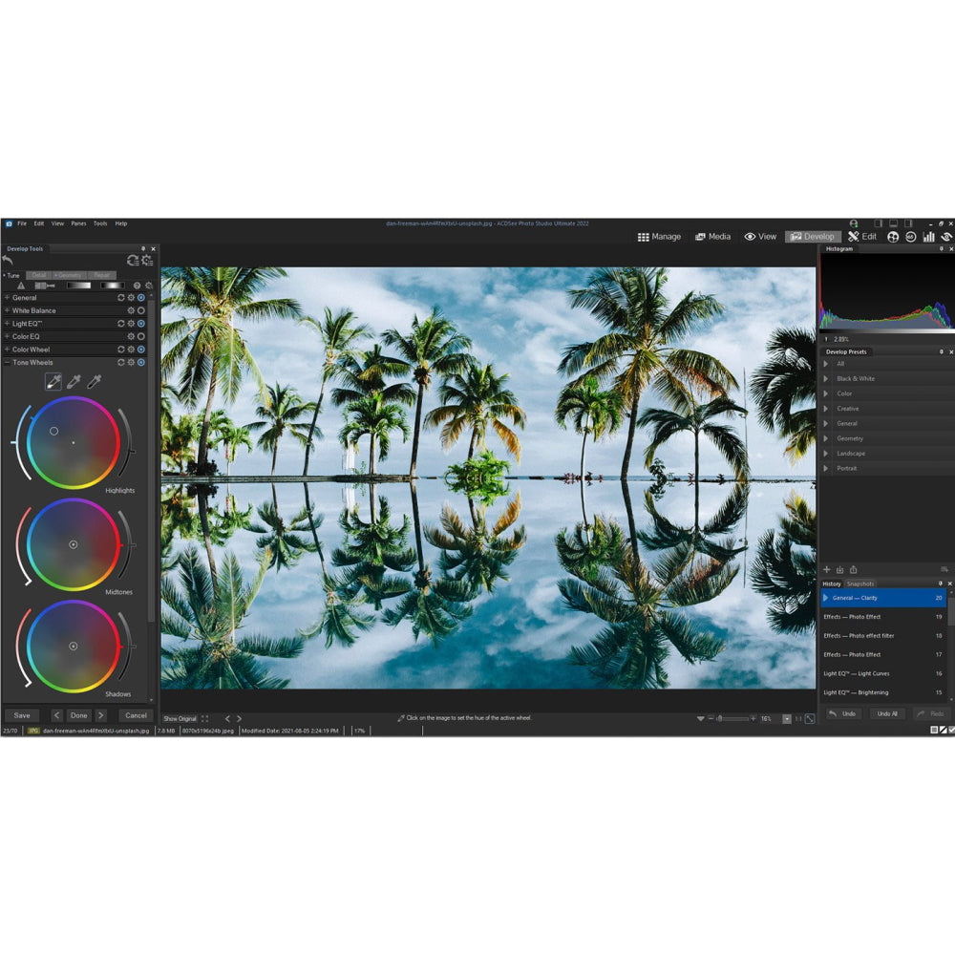Screen dimensions: 955x955
Task: Expand the Black & White presets category
Action: 826,379
